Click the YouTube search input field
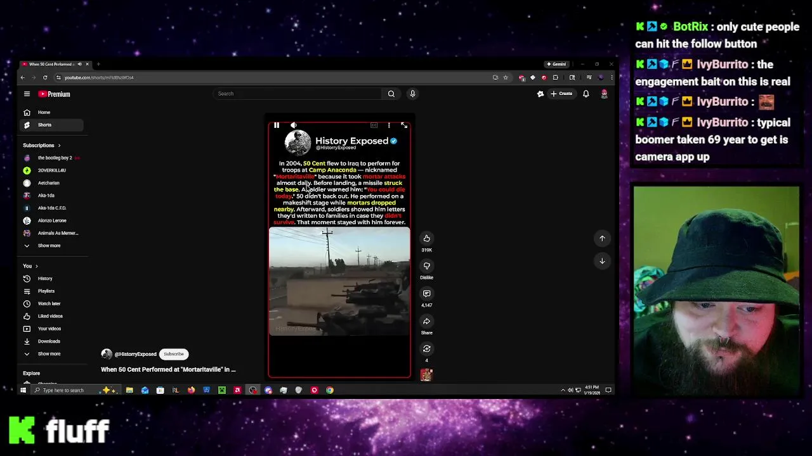This screenshot has width=812, height=456. coord(297,94)
